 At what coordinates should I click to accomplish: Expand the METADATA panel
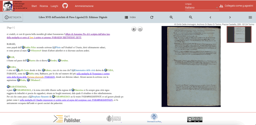point(13,17)
